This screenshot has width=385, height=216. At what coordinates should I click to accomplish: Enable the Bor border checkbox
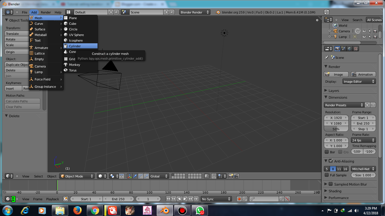point(327,152)
